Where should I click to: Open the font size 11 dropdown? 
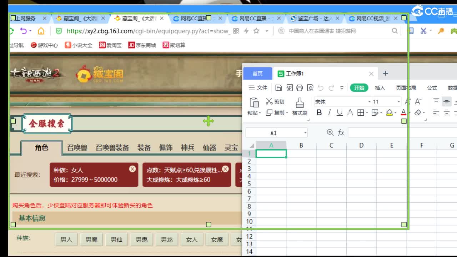tap(398, 102)
